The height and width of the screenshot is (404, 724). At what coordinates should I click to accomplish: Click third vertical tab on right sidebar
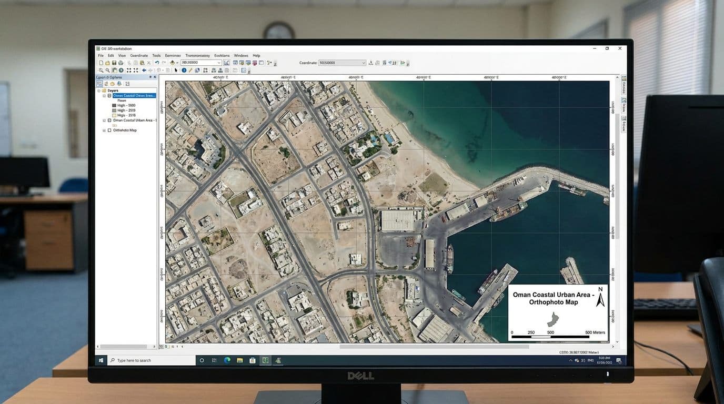tap(624, 125)
